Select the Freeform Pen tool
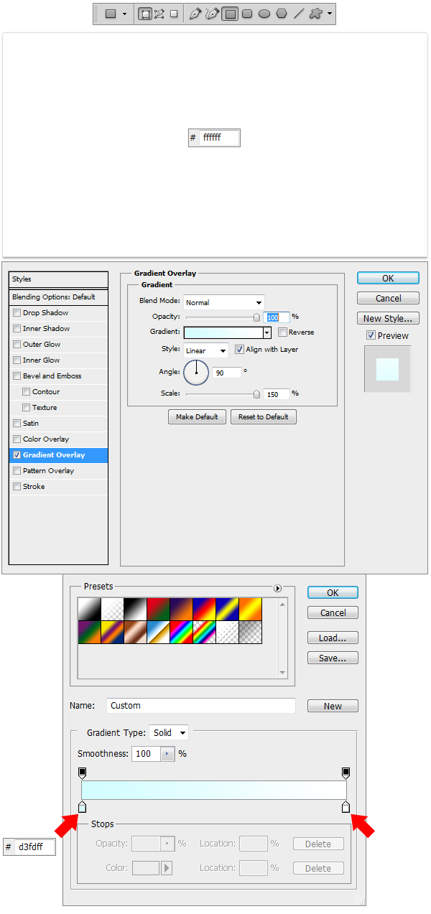431x914 pixels. coord(212,14)
